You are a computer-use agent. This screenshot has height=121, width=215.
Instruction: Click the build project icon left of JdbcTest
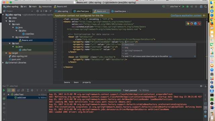[x=163, y=7]
